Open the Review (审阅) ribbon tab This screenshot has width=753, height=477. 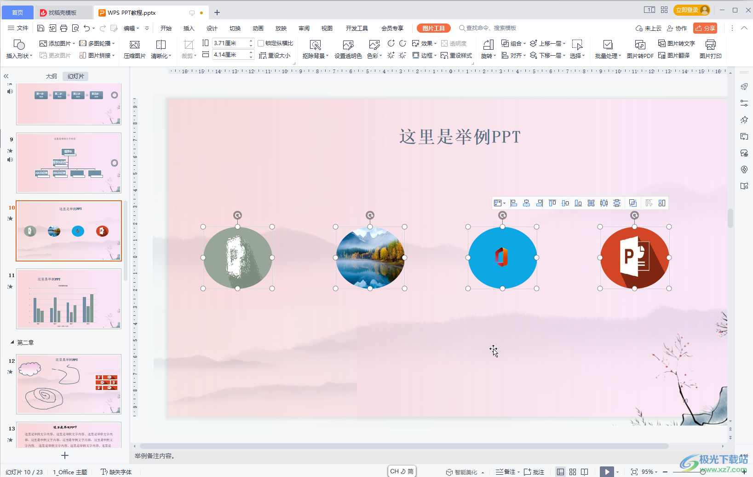click(304, 28)
